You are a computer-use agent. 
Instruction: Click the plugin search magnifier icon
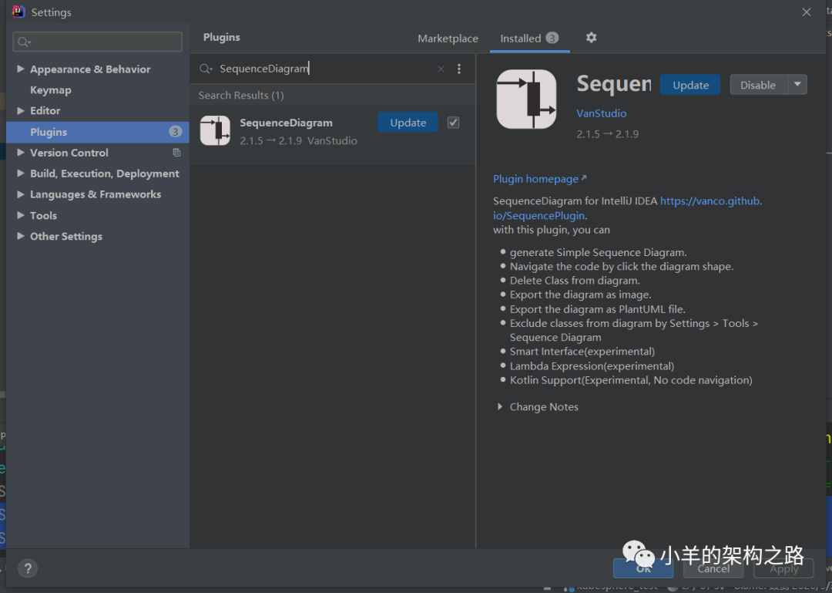[206, 69]
